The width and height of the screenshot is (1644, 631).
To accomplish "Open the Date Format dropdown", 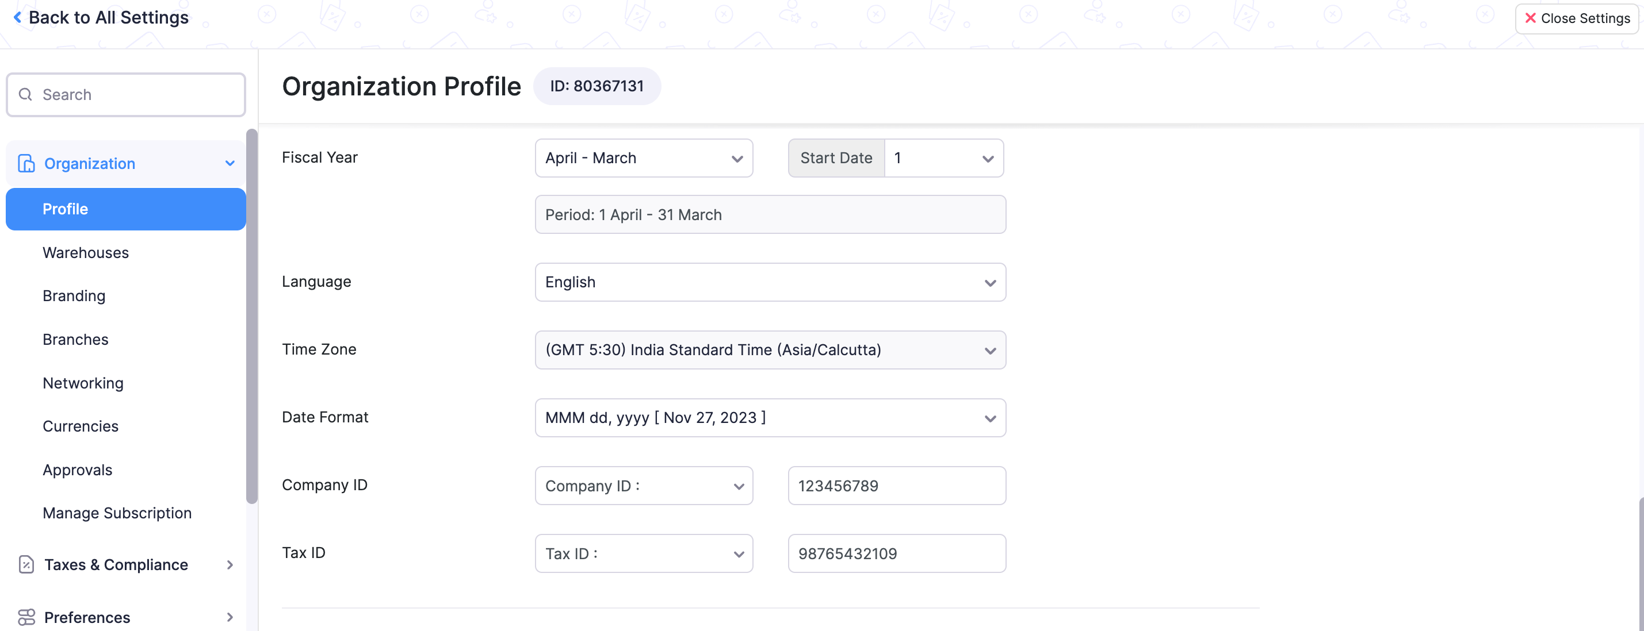I will click(770, 417).
